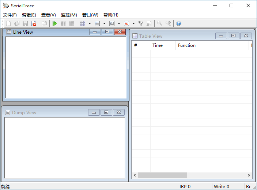This screenshot has width=257, height=190.
Task: Click the Save disk icon
Action: [x=25, y=23]
